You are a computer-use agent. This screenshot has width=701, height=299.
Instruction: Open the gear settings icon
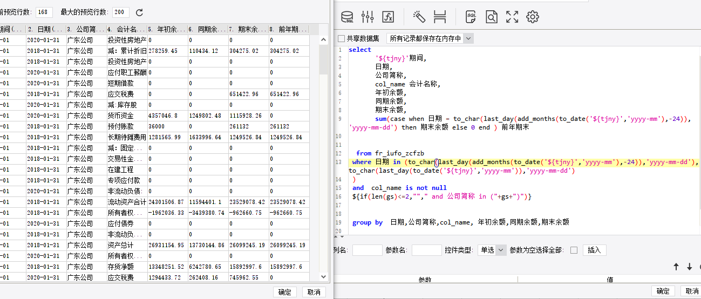coord(533,17)
